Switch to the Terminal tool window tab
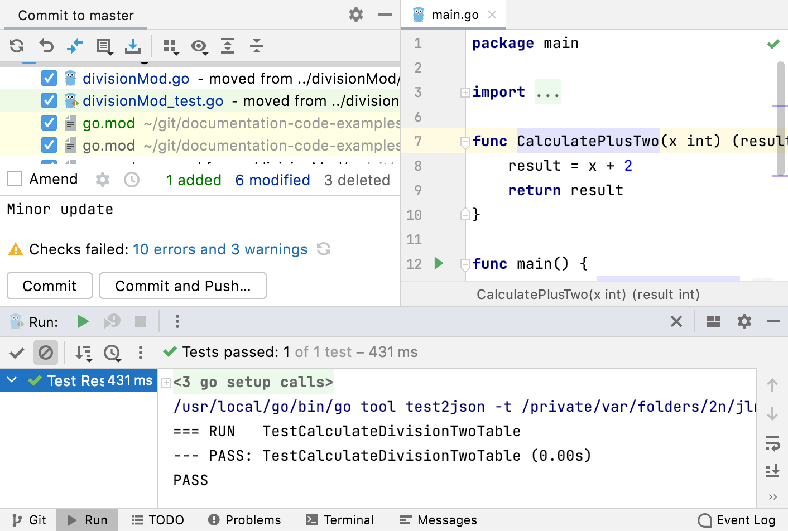The width and height of the screenshot is (788, 531). coord(340,519)
